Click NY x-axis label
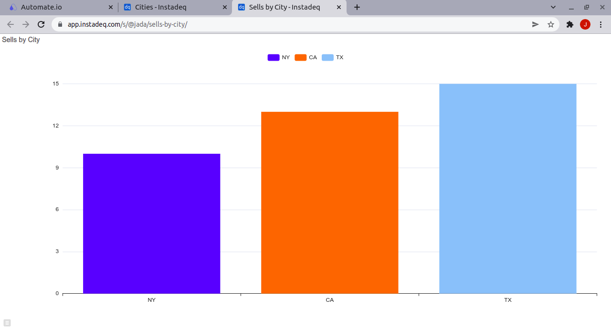611x330 pixels. click(152, 300)
